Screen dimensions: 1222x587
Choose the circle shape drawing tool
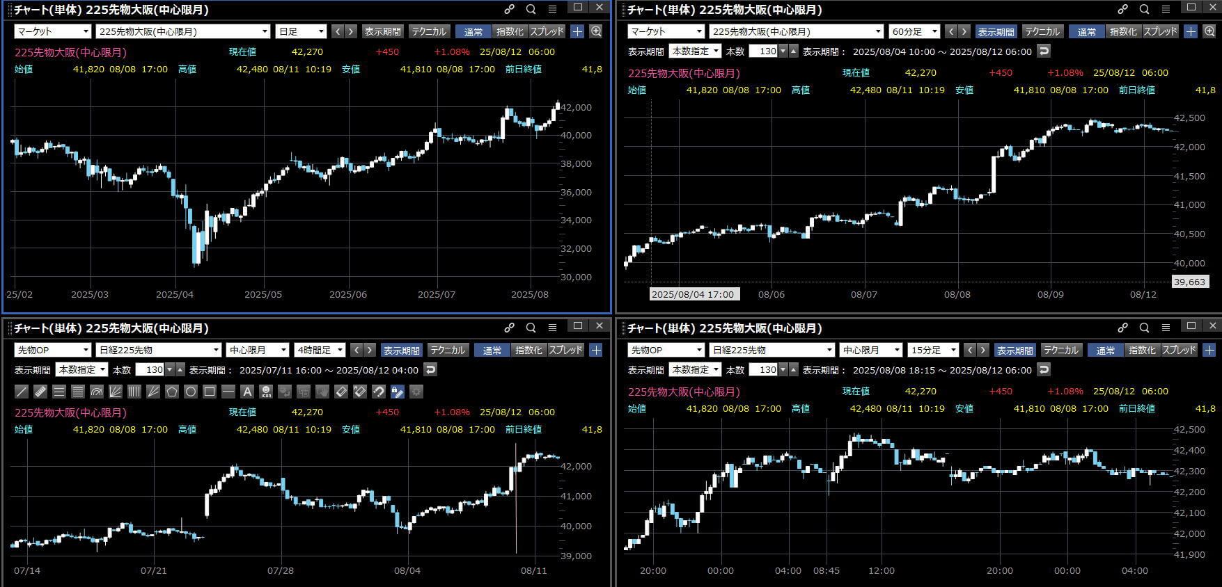point(191,392)
